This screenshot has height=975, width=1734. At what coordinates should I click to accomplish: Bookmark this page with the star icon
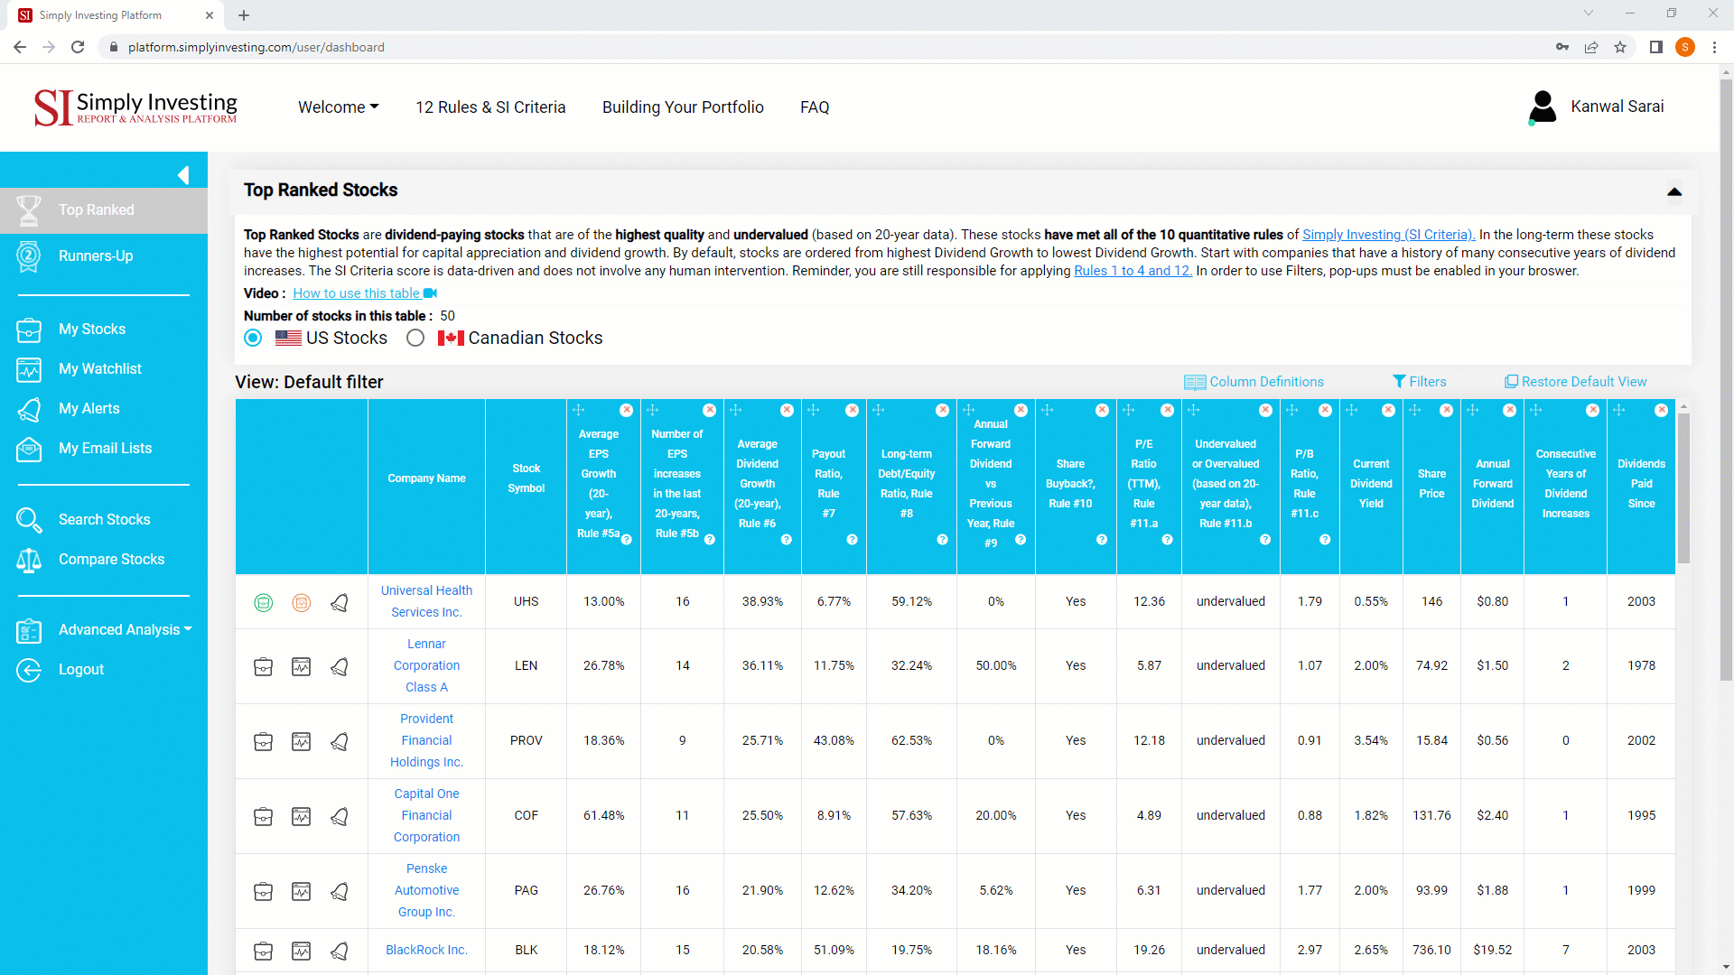point(1620,47)
